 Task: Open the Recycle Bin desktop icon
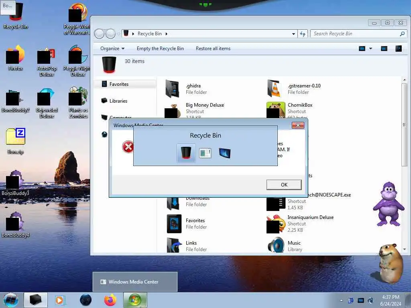[x=16, y=16]
